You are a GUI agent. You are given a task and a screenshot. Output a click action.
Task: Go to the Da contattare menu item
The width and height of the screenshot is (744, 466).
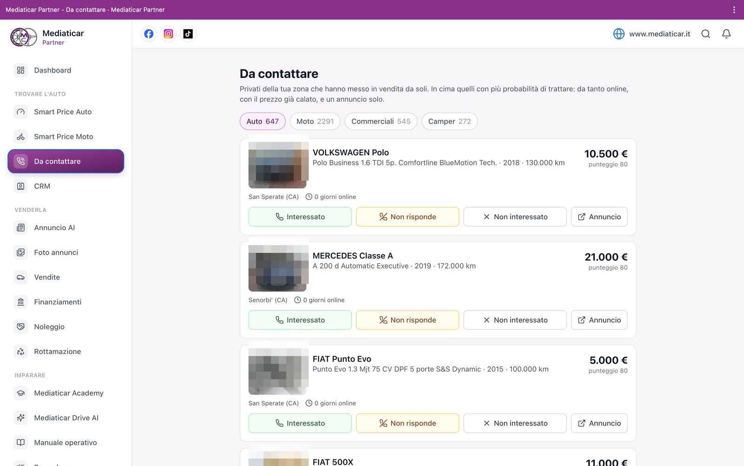[x=66, y=161]
